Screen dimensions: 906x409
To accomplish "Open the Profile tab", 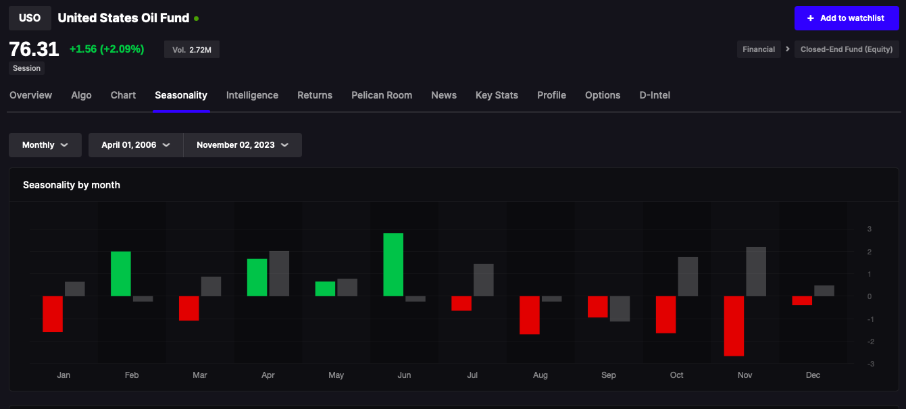I will pyautogui.click(x=551, y=95).
